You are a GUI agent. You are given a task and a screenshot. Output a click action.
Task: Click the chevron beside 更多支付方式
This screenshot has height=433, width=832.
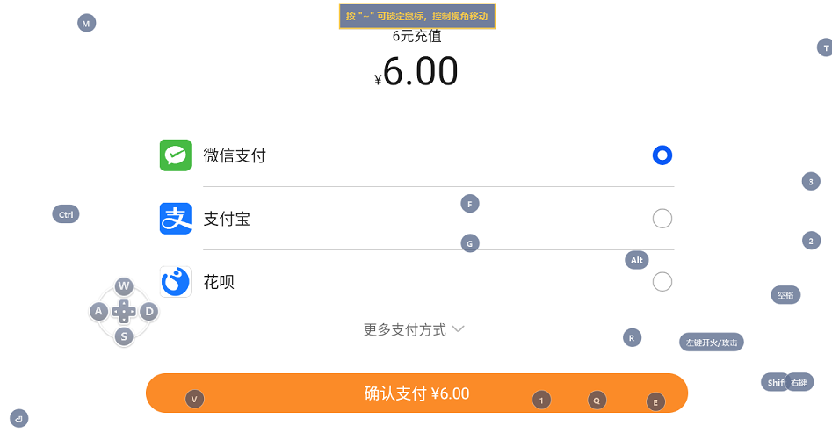point(458,329)
